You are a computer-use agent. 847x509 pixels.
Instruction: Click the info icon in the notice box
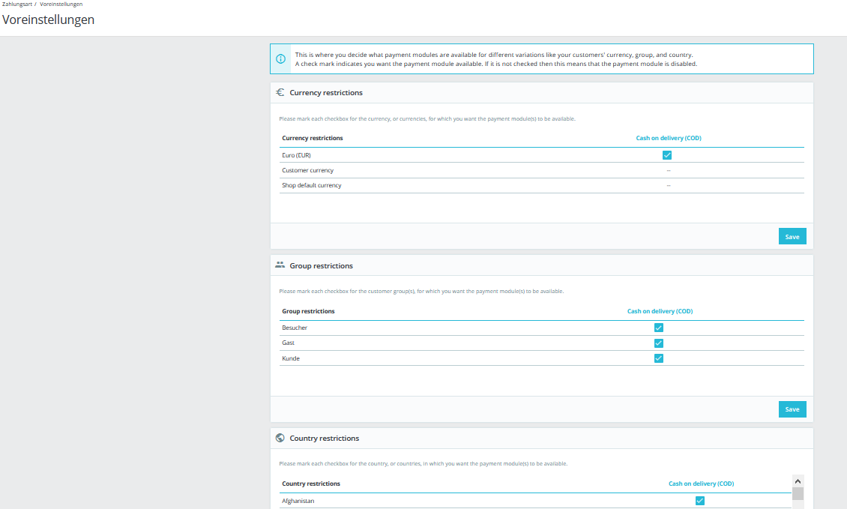click(280, 59)
